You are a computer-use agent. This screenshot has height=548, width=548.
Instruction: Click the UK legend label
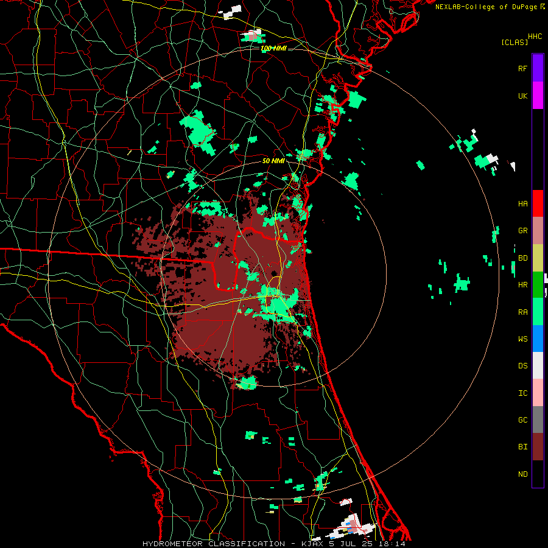(x=522, y=96)
